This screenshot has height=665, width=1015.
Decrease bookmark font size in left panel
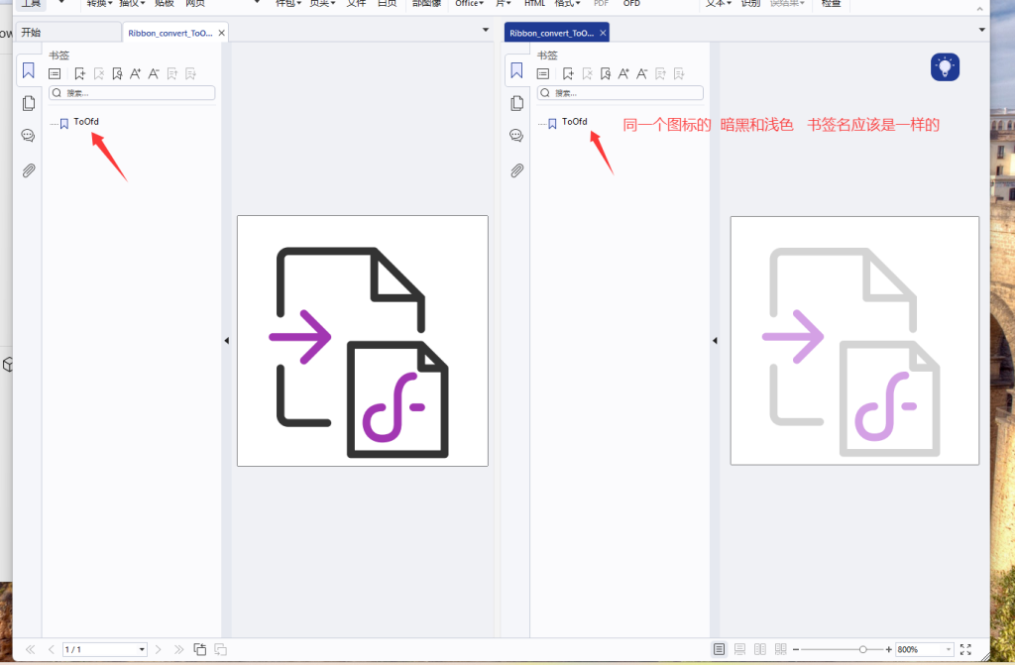pos(154,73)
